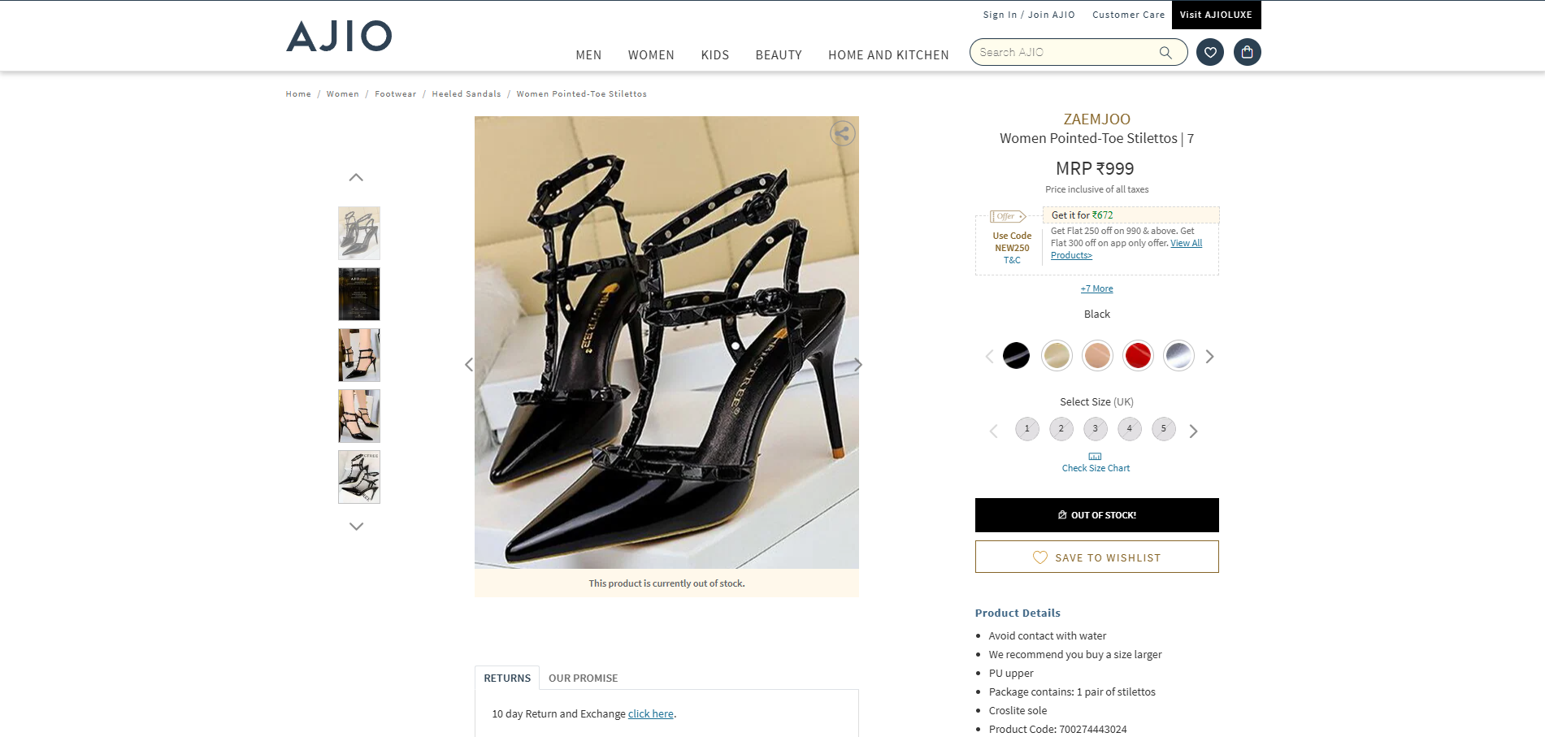Viewport: 1545px width, 737px height.
Task: Select the red color swatch
Action: (x=1137, y=356)
